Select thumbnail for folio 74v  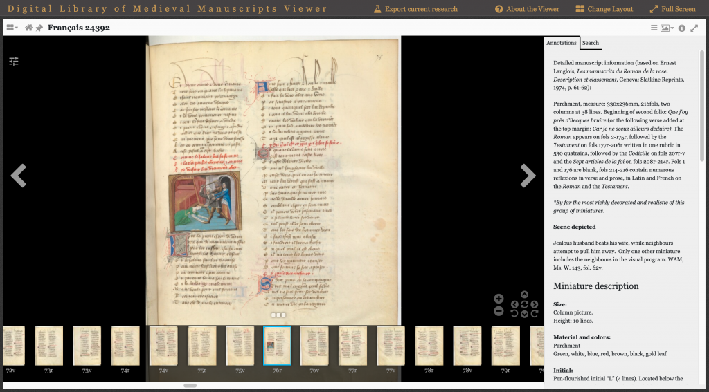[x=163, y=346]
